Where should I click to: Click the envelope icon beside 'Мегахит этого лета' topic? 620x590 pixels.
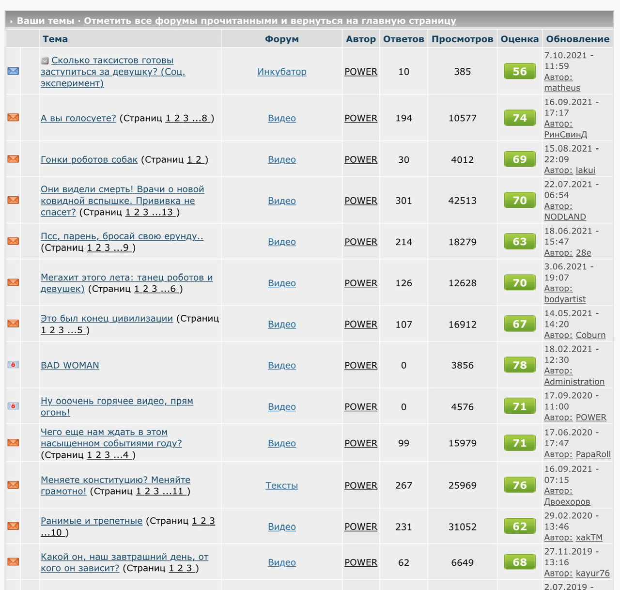coord(13,282)
